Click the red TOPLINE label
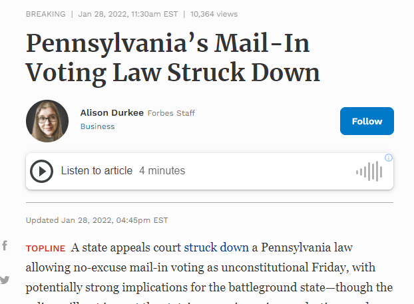 click(x=45, y=249)
